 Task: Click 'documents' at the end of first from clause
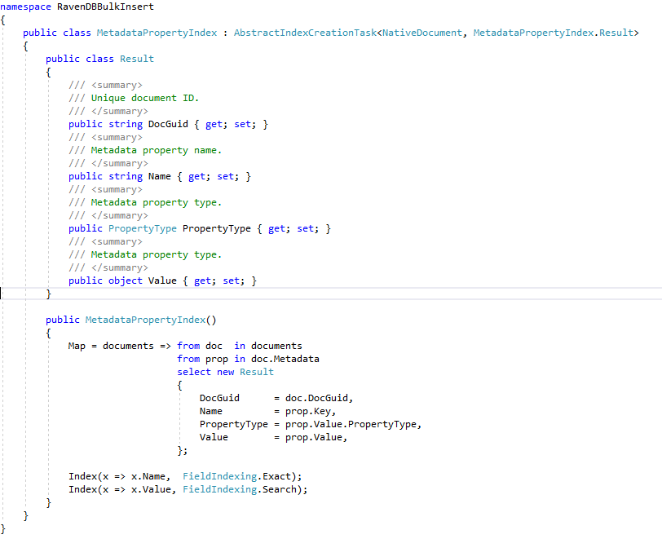(276, 346)
